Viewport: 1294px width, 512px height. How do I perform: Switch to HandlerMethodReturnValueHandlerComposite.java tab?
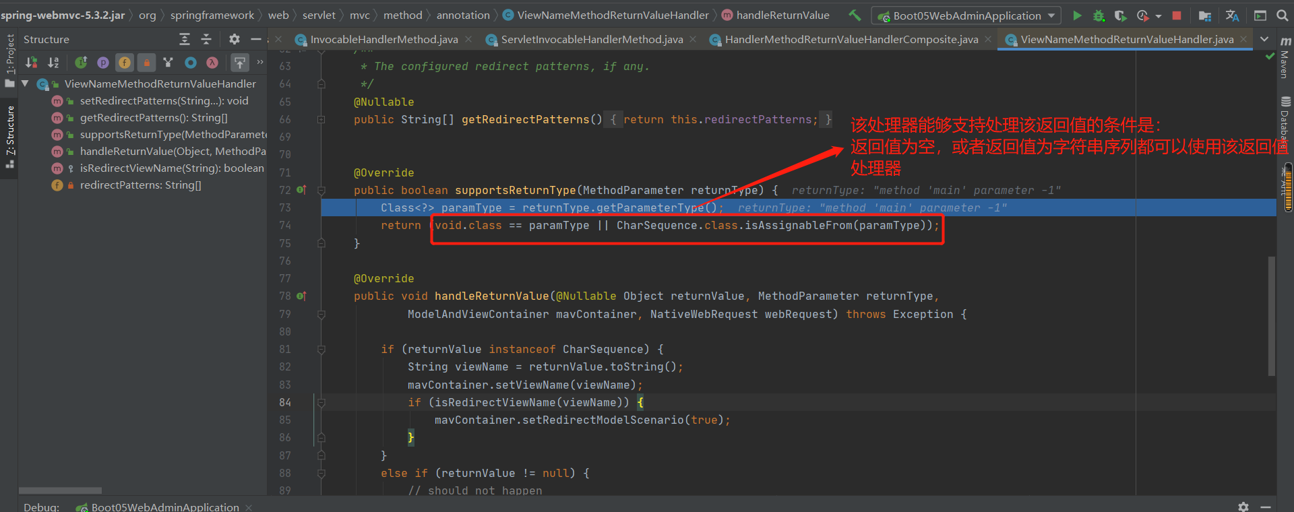click(x=851, y=39)
